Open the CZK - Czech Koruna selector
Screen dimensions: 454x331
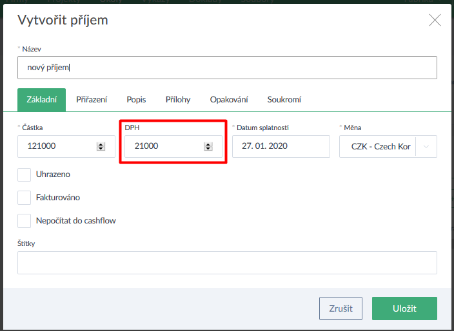[380, 147]
